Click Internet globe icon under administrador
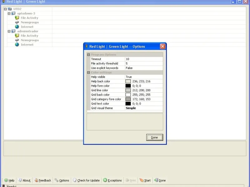 [x=17, y=45]
